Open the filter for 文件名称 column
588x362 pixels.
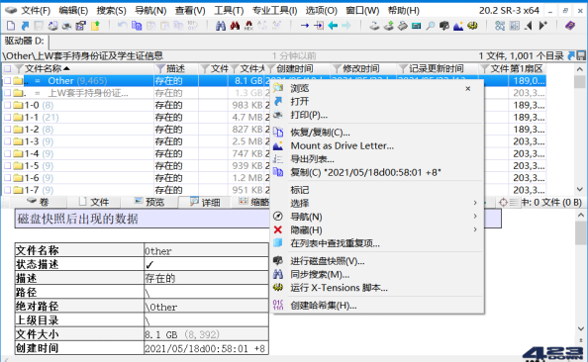pos(19,68)
